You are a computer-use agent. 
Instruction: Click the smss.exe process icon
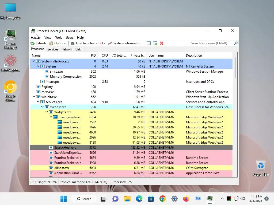coord(47,72)
